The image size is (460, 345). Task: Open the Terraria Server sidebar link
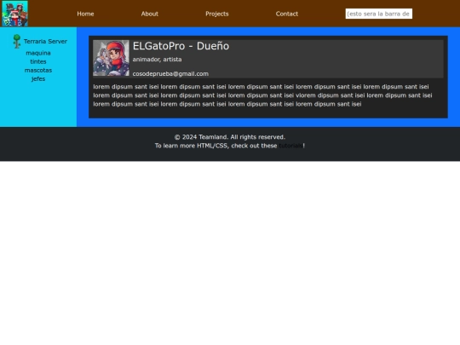coord(45,42)
